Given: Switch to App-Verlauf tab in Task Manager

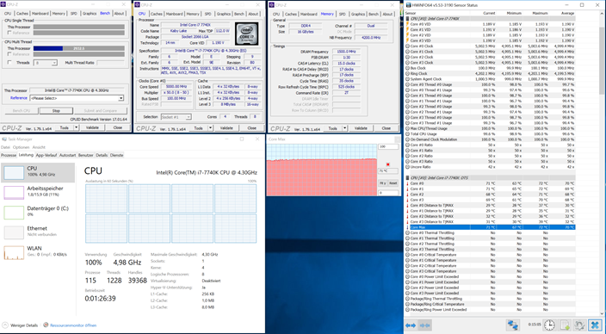Looking at the screenshot, I should (46, 155).
